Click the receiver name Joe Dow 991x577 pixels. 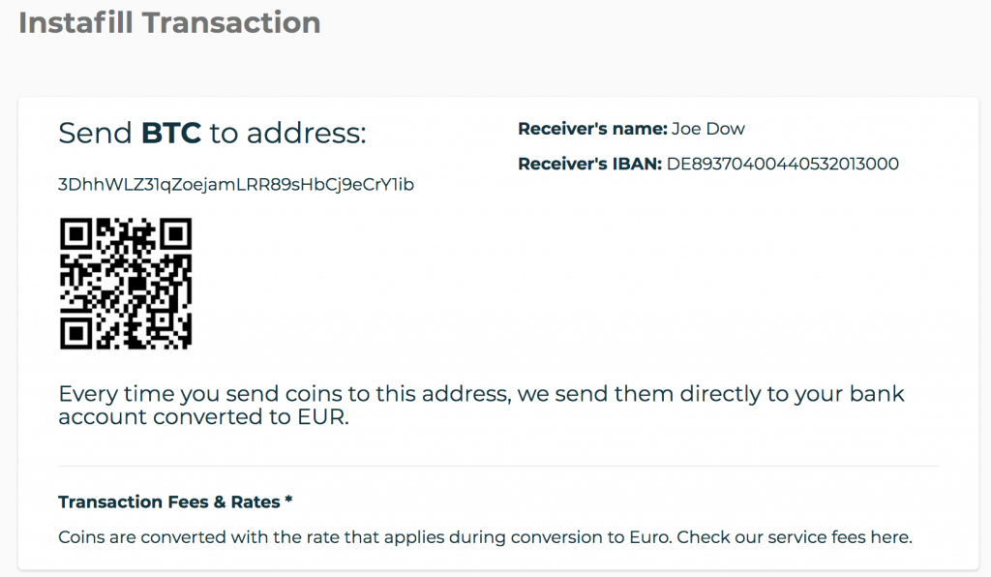[x=707, y=129]
